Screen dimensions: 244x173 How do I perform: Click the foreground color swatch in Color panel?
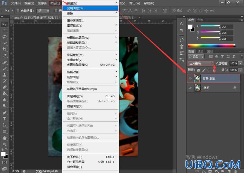(190, 27)
